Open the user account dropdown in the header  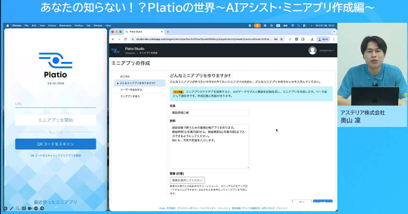coord(326,51)
